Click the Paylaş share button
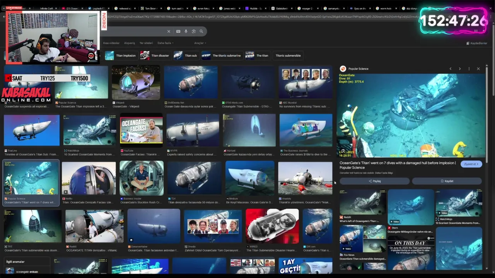 [374, 181]
